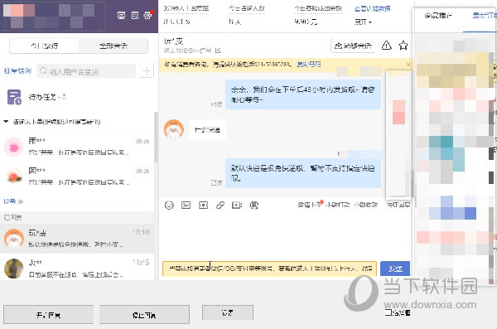Select the 默认快递 reply message bubble

pos(303,173)
